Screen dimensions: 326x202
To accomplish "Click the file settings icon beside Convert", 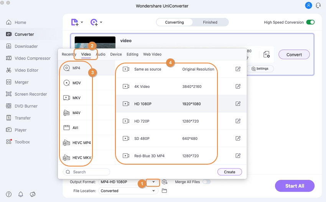I will (267, 55).
